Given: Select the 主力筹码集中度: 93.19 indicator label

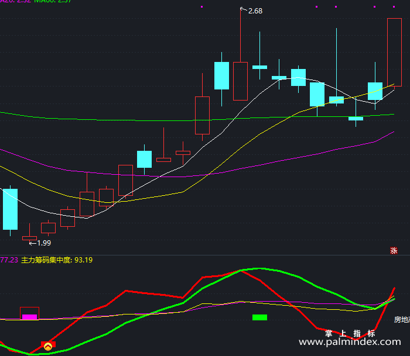Looking at the screenshot, I should pyautogui.click(x=57, y=260).
